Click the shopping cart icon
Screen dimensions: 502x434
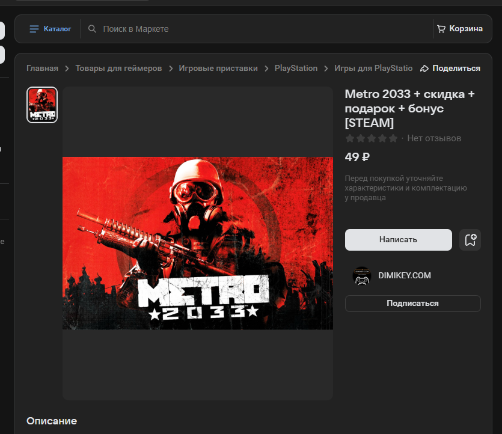click(441, 29)
